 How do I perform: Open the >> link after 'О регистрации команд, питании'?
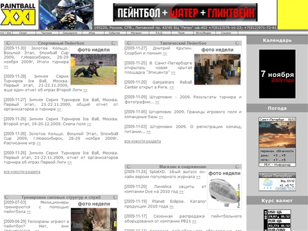click(x=148, y=132)
